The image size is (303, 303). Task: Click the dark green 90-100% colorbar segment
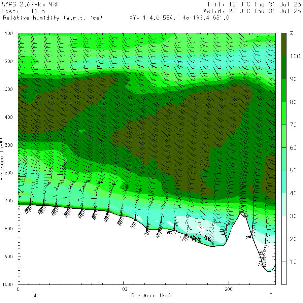(284, 67)
